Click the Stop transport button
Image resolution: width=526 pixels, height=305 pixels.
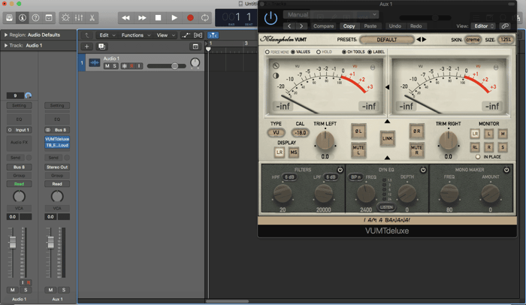(x=158, y=18)
